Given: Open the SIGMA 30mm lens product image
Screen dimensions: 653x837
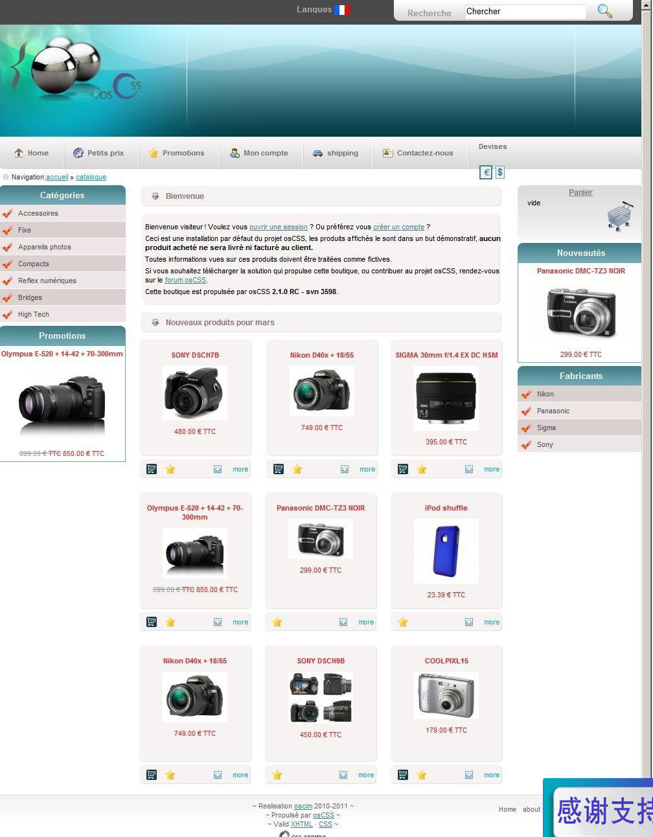Looking at the screenshot, I should tap(446, 398).
